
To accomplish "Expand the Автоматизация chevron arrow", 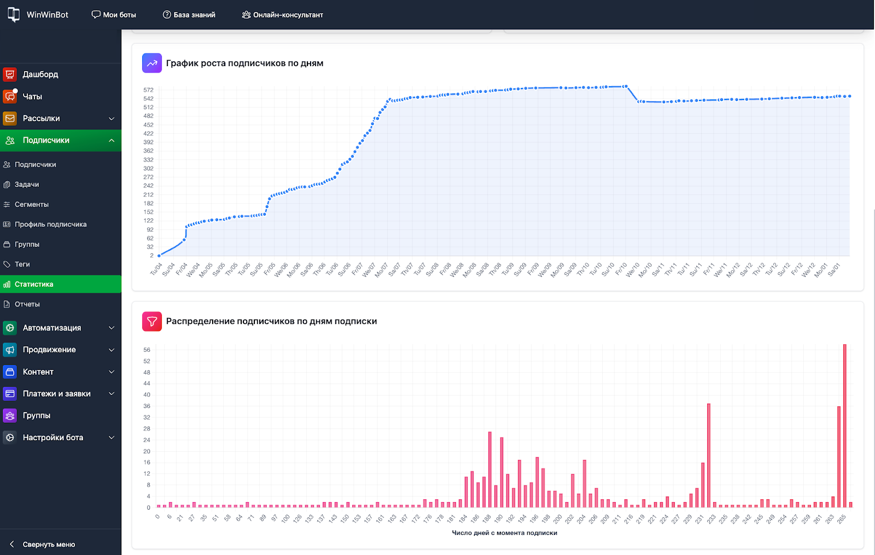I will [112, 328].
